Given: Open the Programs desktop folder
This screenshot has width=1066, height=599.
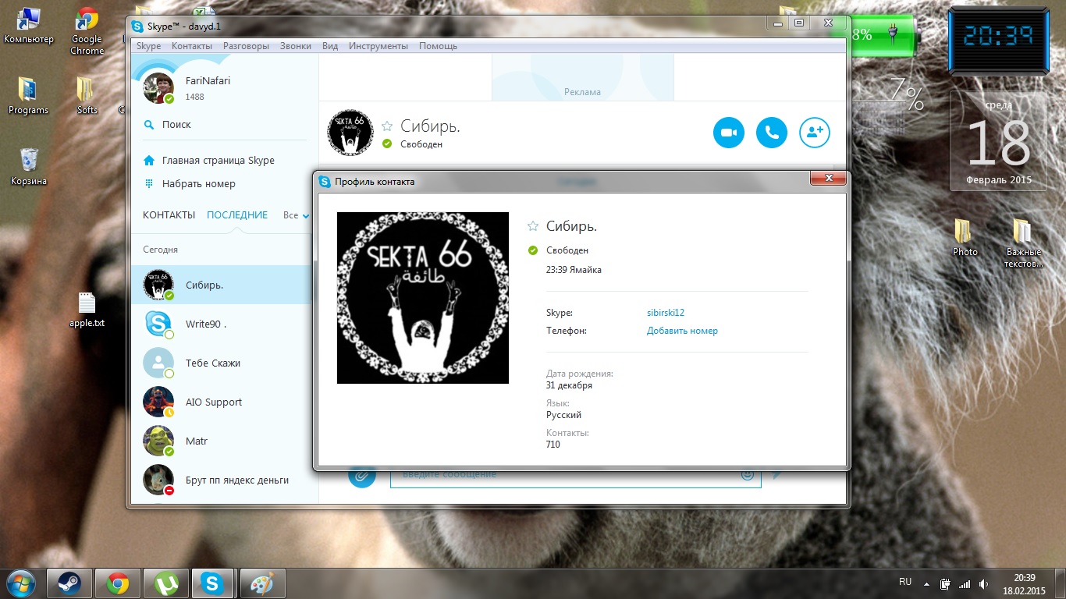Looking at the screenshot, I should (28, 96).
